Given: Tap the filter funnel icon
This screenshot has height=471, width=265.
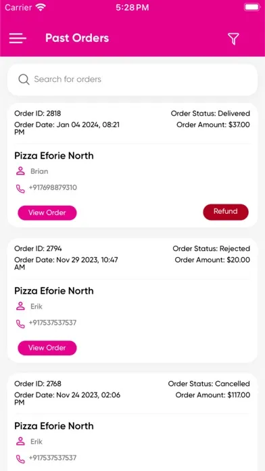Looking at the screenshot, I should click(x=233, y=39).
